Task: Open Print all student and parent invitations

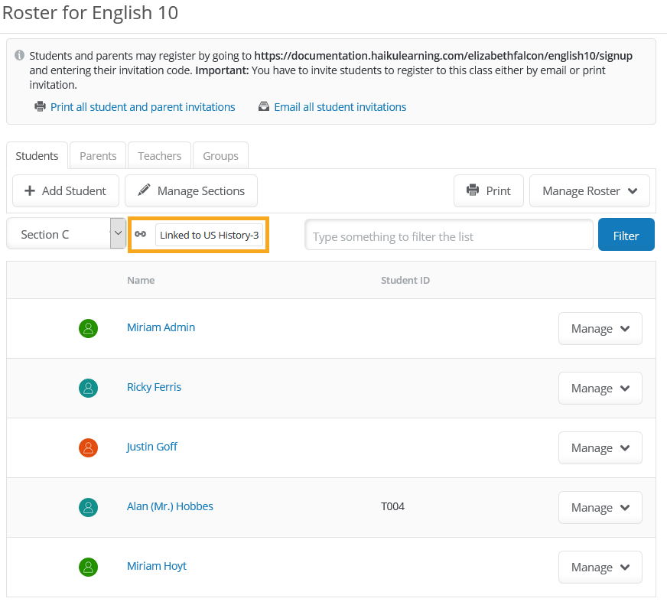Action: pyautogui.click(x=142, y=107)
